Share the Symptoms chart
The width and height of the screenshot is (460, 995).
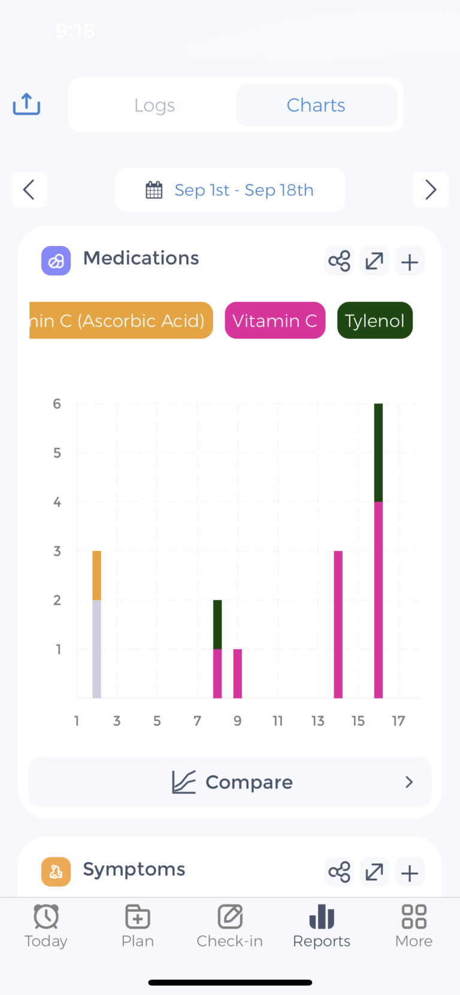(x=339, y=872)
